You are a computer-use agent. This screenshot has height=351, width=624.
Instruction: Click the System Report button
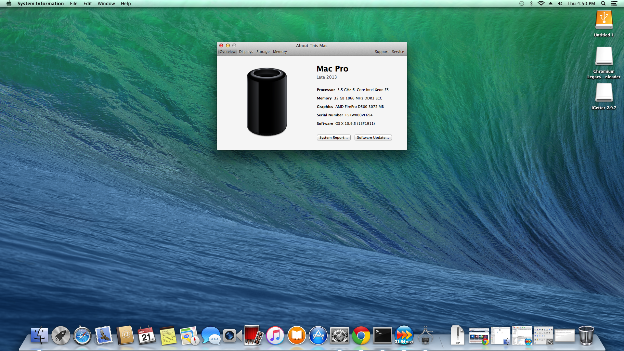click(333, 137)
